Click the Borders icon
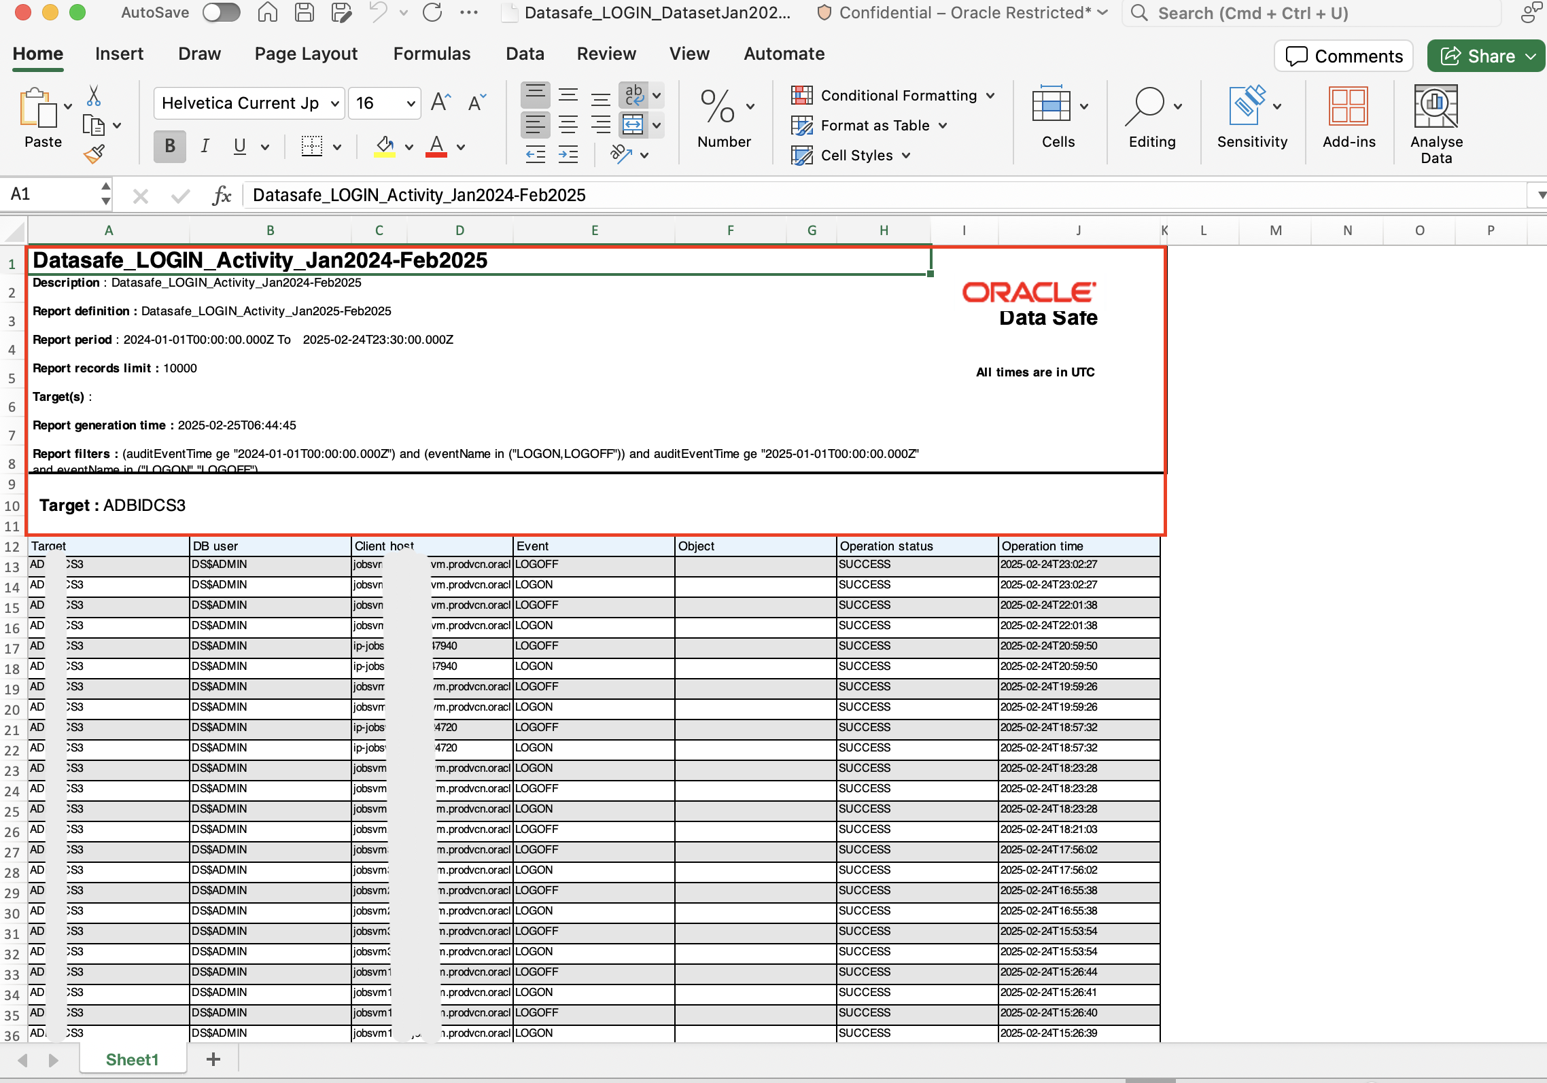Screen dimensions: 1547x1083 coord(312,146)
